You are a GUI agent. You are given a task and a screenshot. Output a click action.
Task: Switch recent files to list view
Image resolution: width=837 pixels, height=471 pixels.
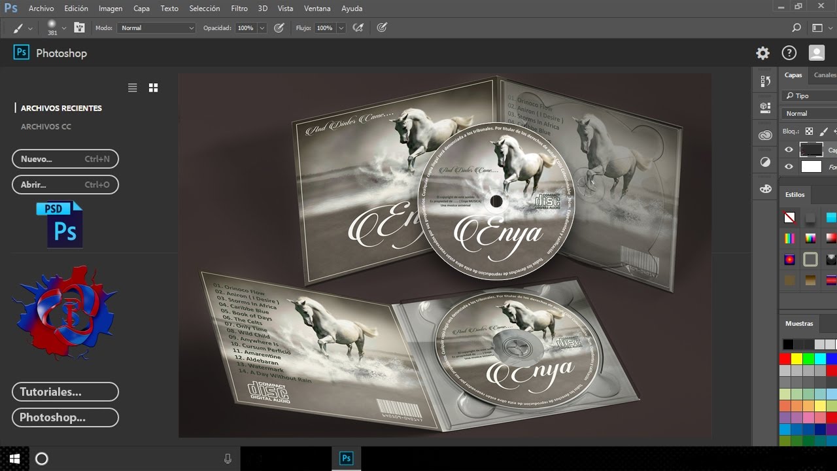133,88
